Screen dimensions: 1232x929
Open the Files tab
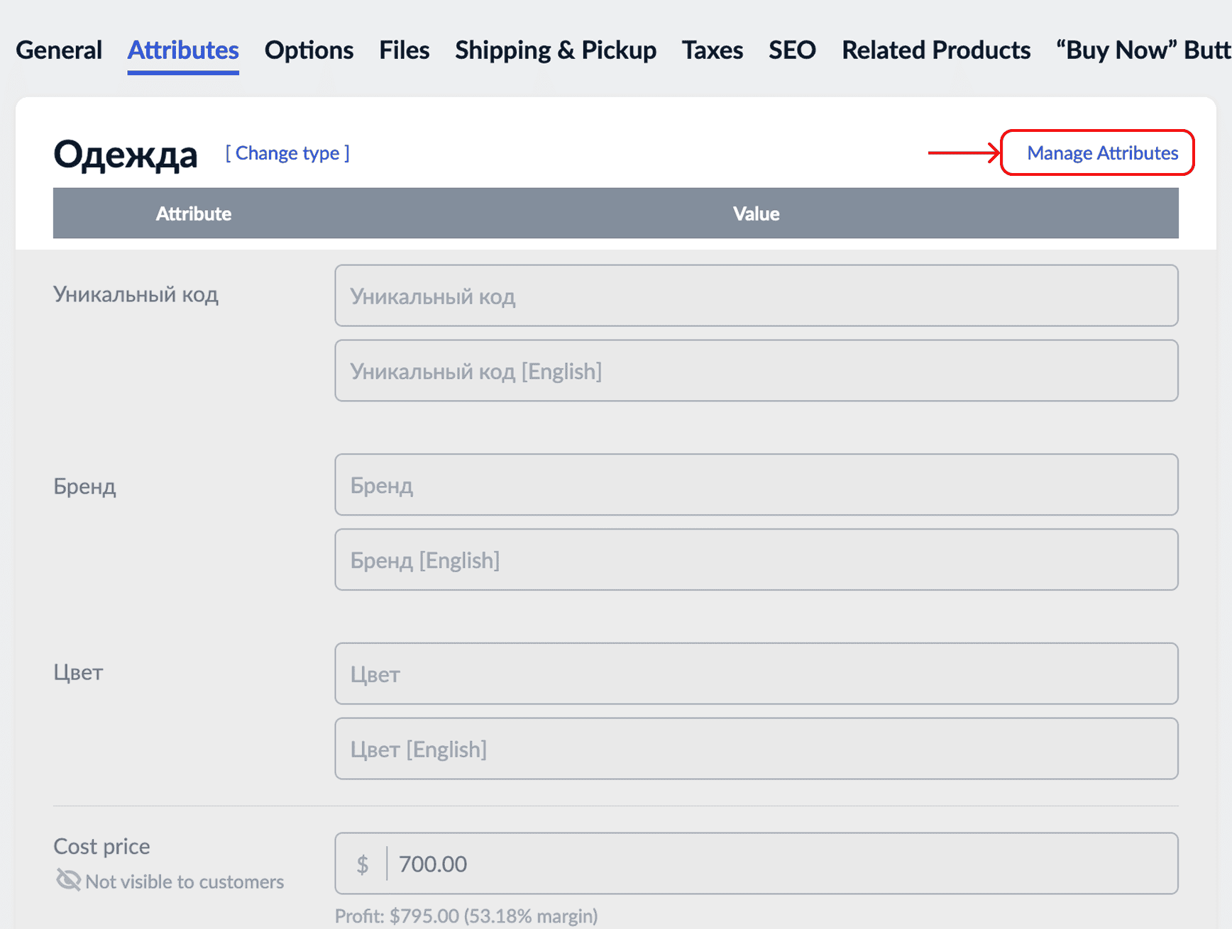point(404,50)
